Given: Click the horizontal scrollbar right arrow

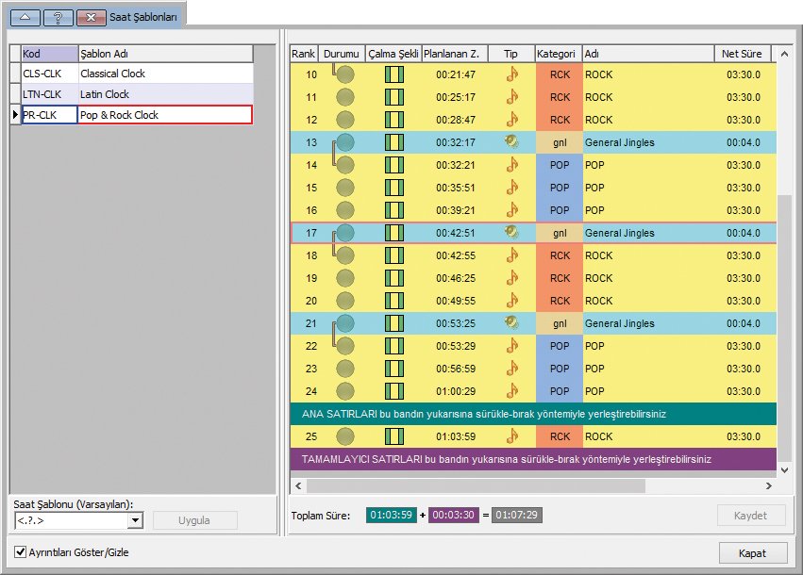Looking at the screenshot, I should [769, 486].
